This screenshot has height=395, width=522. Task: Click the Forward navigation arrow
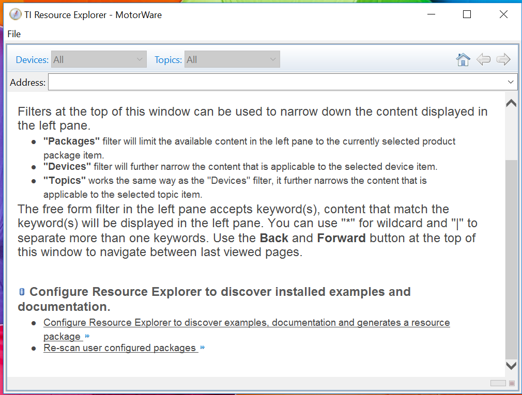[503, 60]
